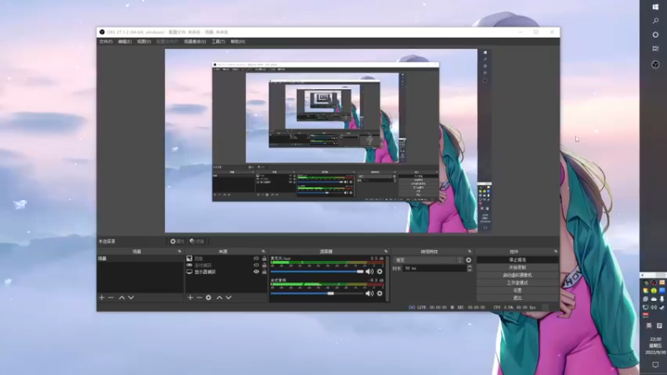Screen dimensions: 667x375
Task: Float the Sources (来源) dock
Action: pyautogui.click(x=263, y=252)
